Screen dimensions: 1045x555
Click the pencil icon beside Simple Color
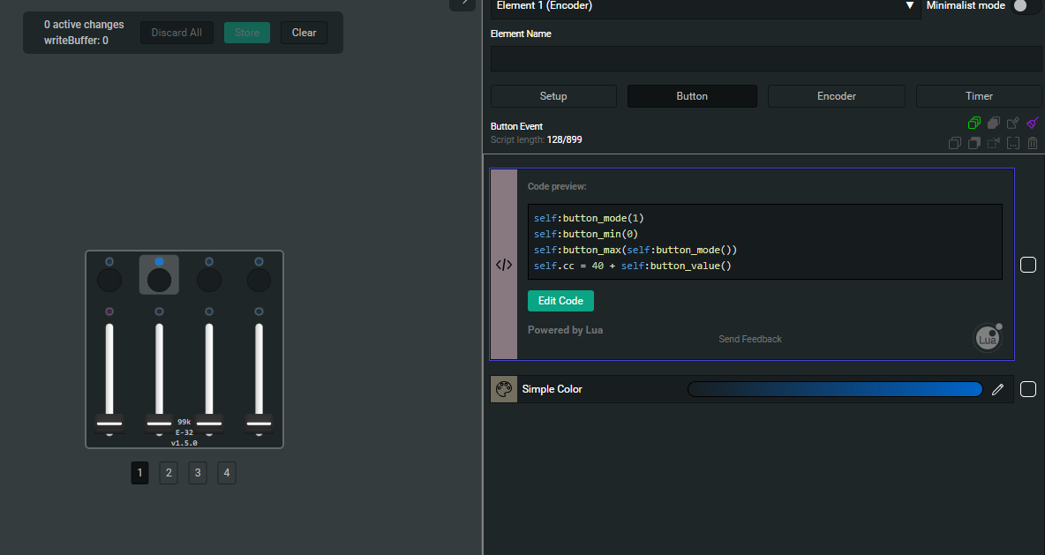point(998,389)
